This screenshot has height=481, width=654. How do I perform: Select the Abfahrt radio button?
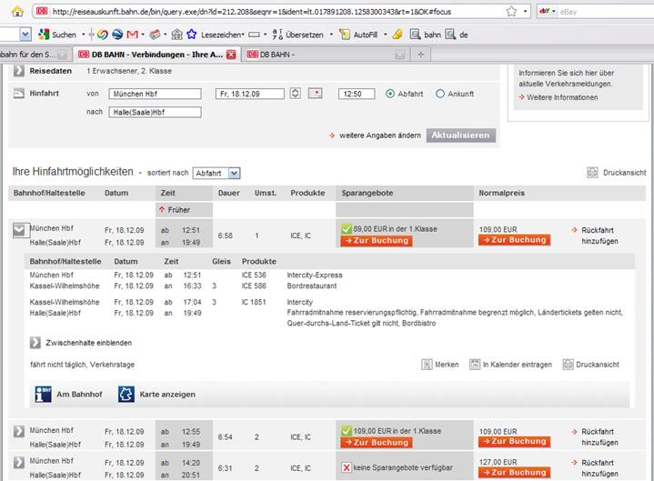coord(391,94)
